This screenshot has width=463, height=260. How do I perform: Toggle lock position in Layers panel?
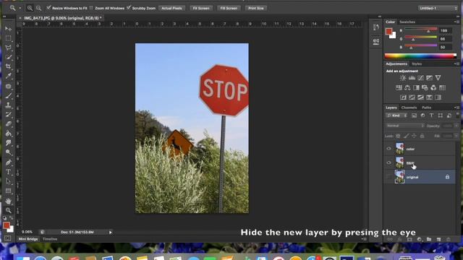coord(414,136)
